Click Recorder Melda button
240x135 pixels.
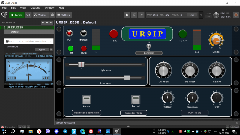point(133,113)
